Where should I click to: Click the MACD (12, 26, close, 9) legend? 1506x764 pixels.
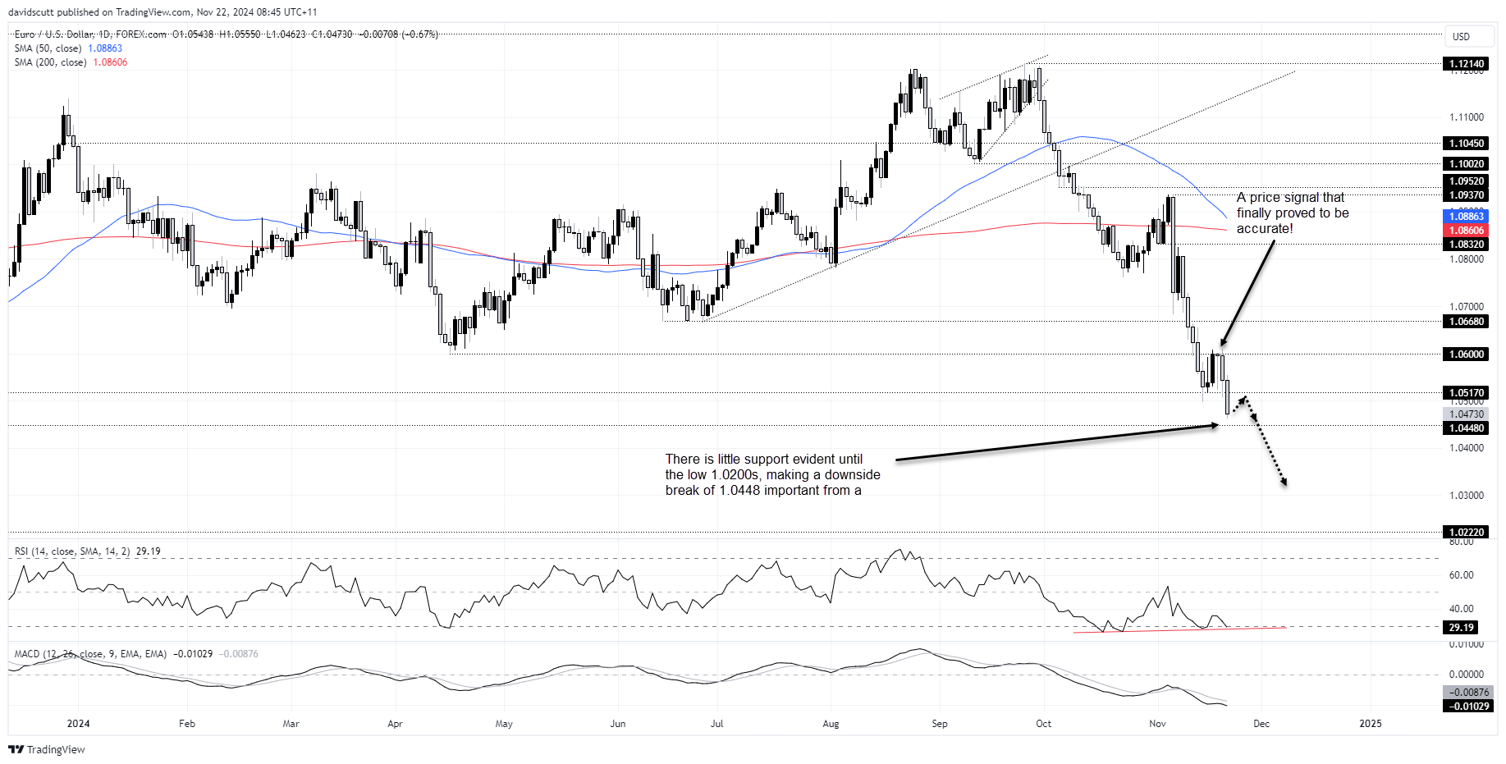point(90,654)
